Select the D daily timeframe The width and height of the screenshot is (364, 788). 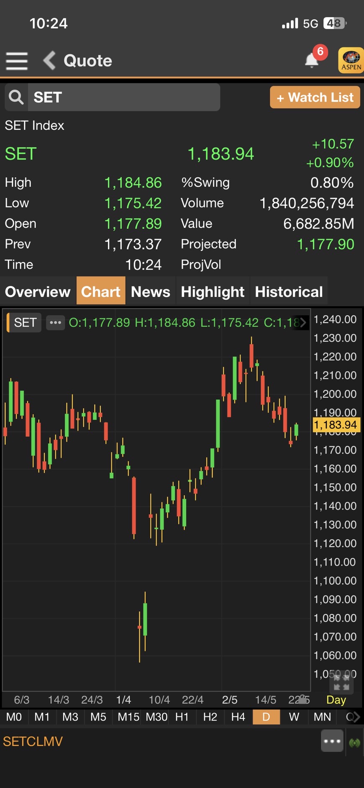coord(266,717)
